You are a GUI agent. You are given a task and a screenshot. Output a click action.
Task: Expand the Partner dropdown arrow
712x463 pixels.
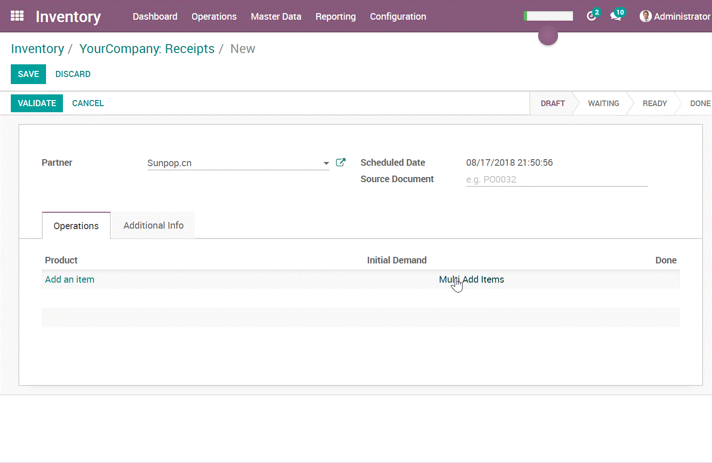point(326,163)
